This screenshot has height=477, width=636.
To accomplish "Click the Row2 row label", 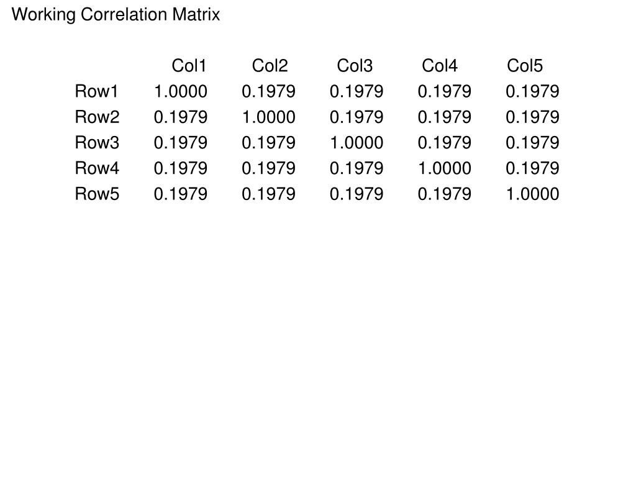I will (97, 117).
